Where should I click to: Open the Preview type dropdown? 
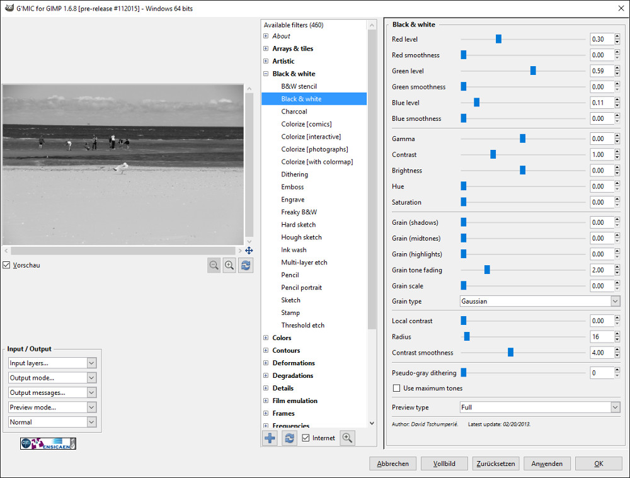[x=540, y=407]
